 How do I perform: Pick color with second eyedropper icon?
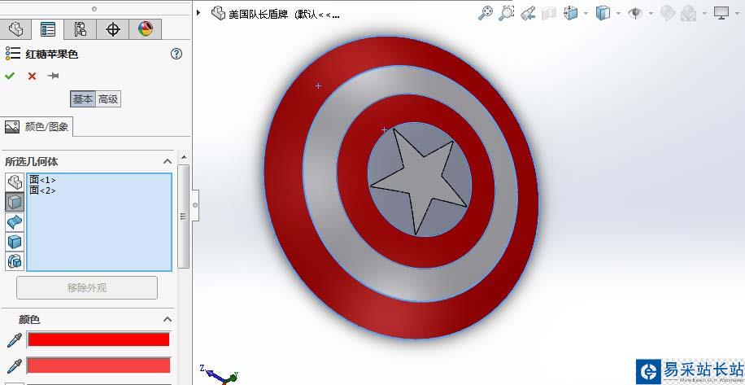click(15, 365)
